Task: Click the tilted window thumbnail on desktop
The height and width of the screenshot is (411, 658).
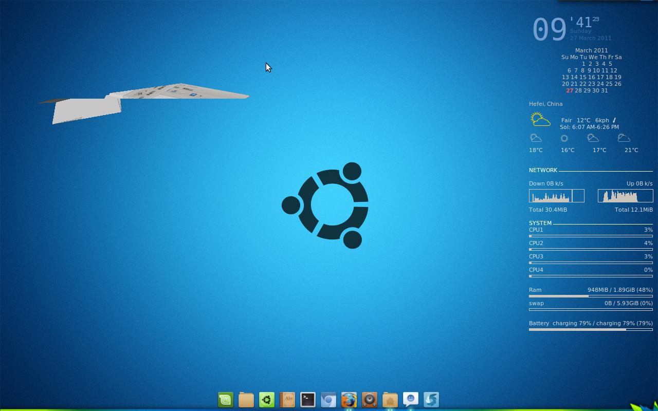Action: pos(144,103)
